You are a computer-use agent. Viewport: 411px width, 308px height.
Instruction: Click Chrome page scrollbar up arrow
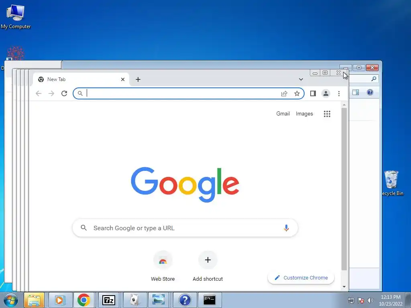point(344,105)
